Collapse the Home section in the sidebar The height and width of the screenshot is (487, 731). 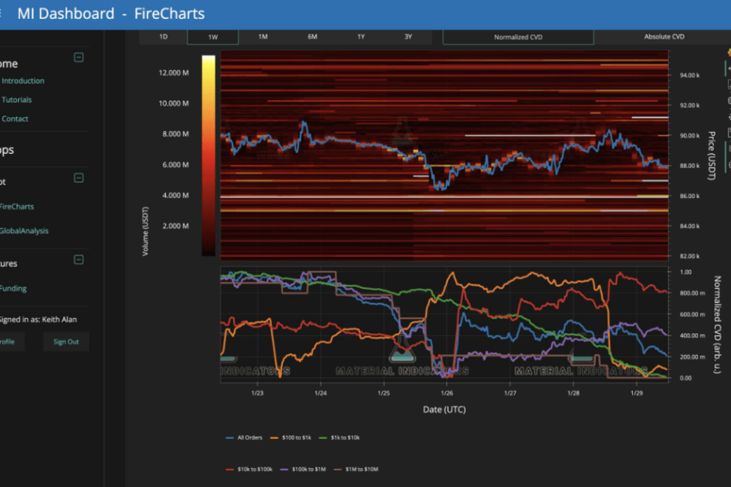(78, 57)
